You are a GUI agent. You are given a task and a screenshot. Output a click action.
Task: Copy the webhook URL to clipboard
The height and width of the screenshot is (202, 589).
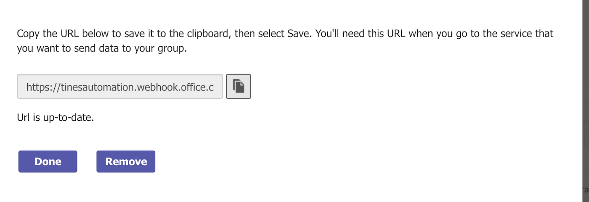pyautogui.click(x=239, y=86)
